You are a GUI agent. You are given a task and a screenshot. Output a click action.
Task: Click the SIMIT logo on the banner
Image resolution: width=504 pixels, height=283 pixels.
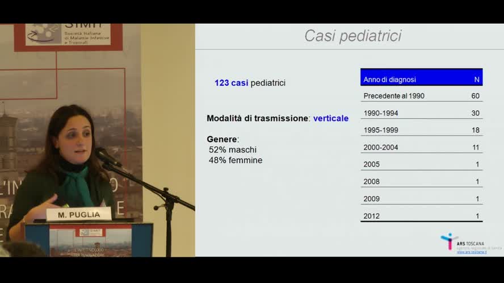coord(68,35)
